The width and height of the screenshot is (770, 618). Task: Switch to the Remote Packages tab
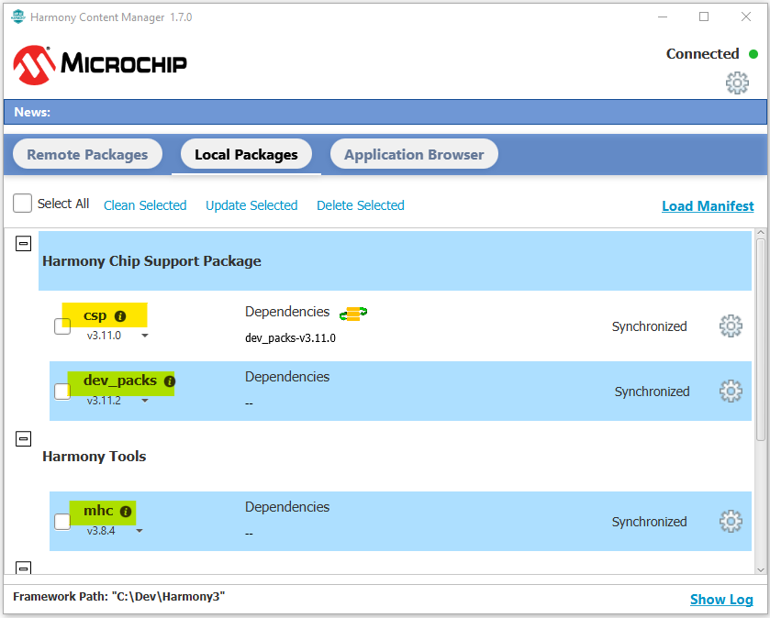[x=87, y=154]
